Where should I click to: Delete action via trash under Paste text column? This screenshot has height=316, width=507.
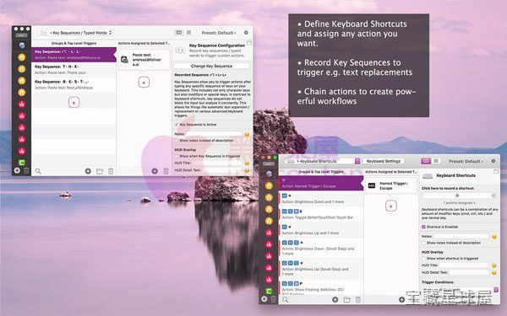pos(166,171)
